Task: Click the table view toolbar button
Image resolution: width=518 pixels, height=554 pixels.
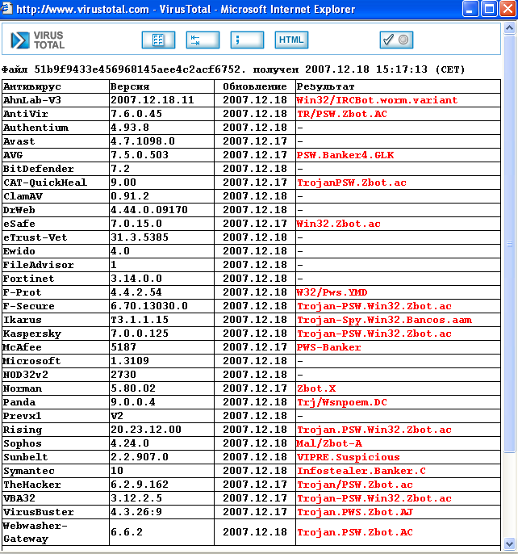Action: tap(158, 40)
